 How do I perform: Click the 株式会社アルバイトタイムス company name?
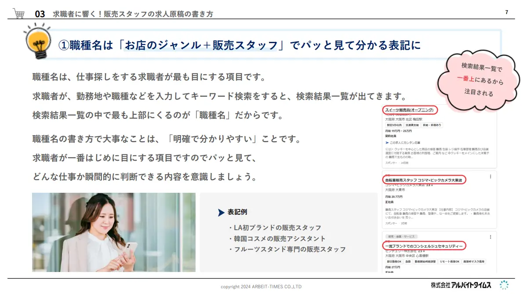pyautogui.click(x=461, y=285)
